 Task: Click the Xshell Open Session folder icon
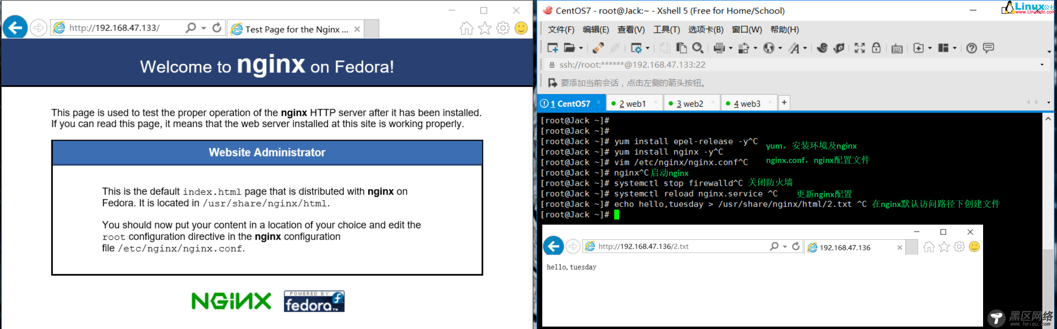[569, 48]
